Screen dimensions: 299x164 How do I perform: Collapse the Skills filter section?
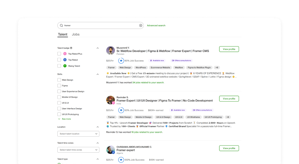coord(98,74)
